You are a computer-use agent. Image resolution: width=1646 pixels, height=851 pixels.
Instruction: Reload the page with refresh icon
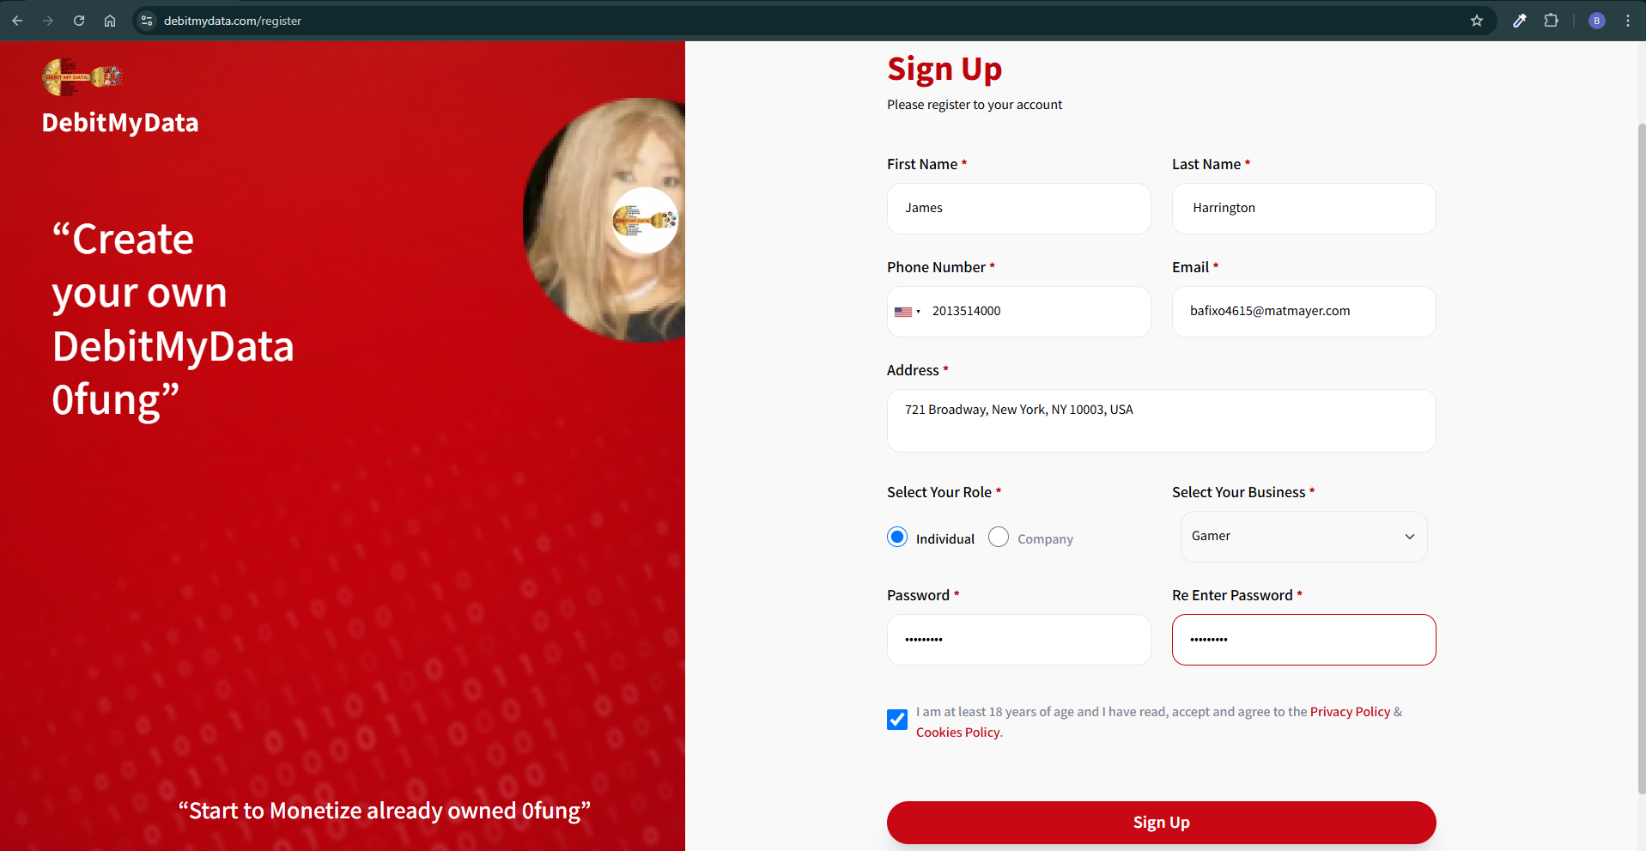pyautogui.click(x=79, y=21)
